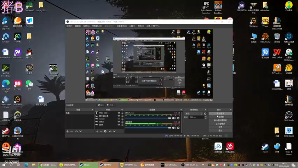Open the TeamSpeak 3 Client desktop icon
Screen dimensions: 298x168
click(x=6, y=102)
